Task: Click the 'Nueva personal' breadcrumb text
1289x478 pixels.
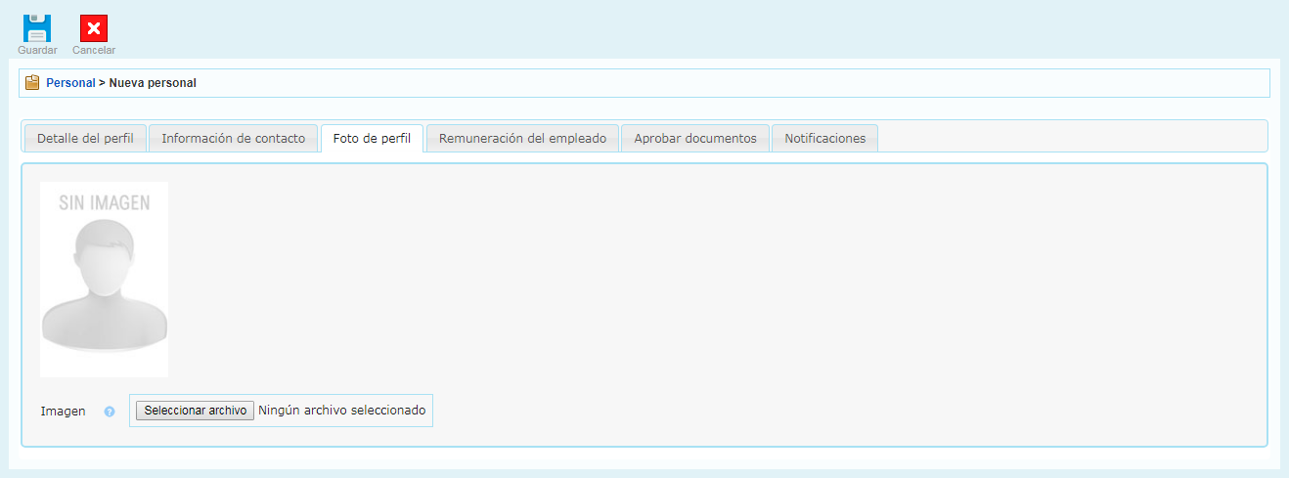Action: (153, 83)
